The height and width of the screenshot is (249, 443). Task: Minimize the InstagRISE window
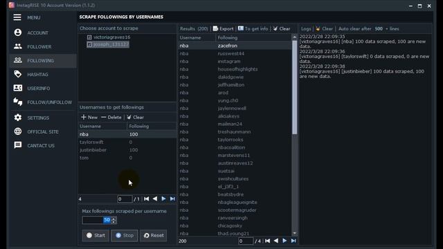pos(410,6)
